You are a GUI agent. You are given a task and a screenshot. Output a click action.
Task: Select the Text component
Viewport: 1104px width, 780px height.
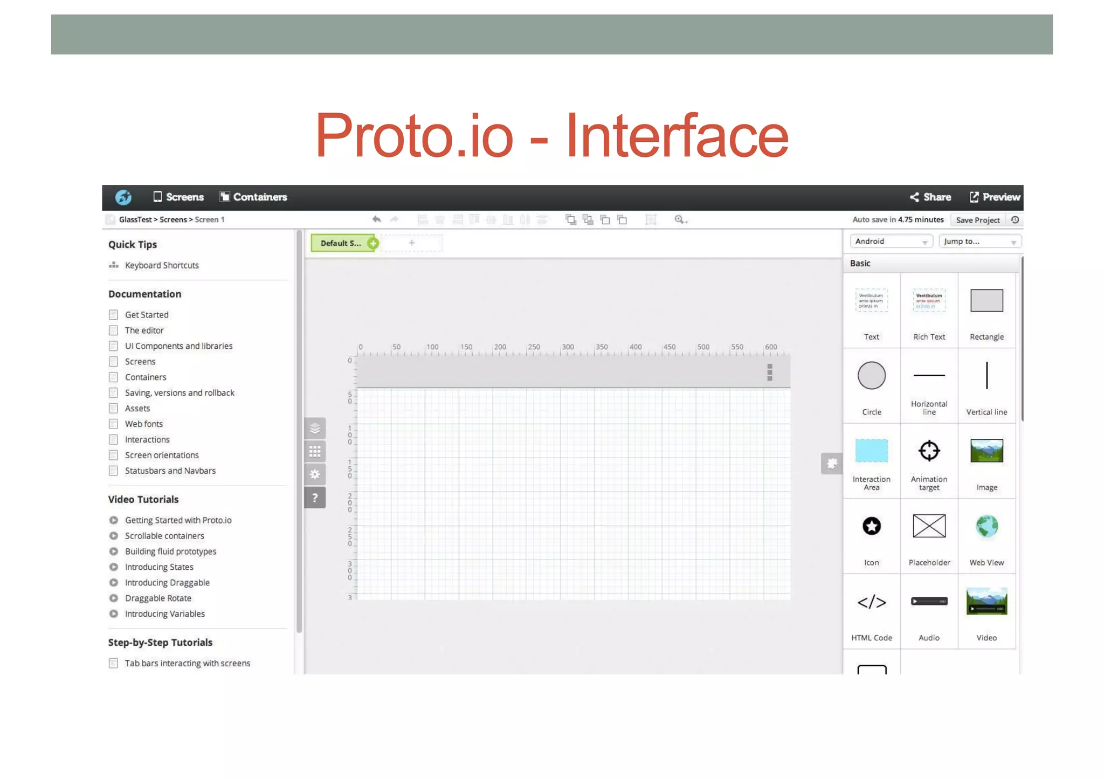pos(872,310)
